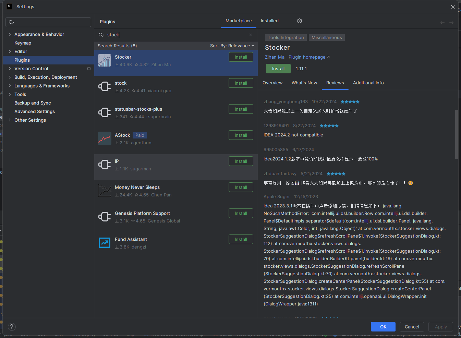The height and width of the screenshot is (338, 461).
Task: Select Plugins in settings tree
Action: [x=48, y=60]
